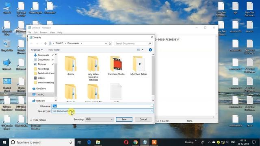
Task: Launch Opera from taskbar
Action: click(x=126, y=142)
